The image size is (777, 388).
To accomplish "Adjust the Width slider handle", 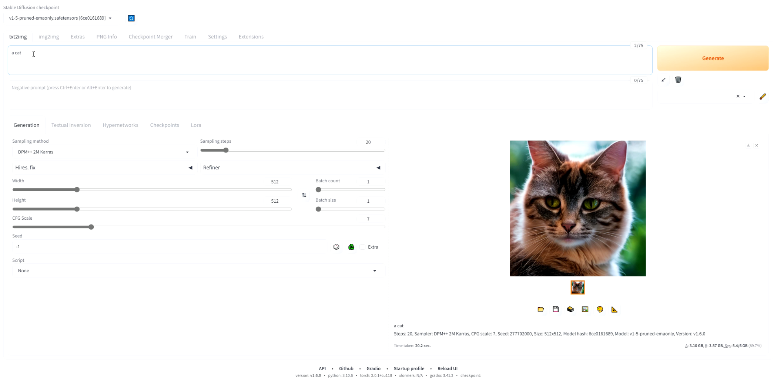I will click(x=77, y=190).
